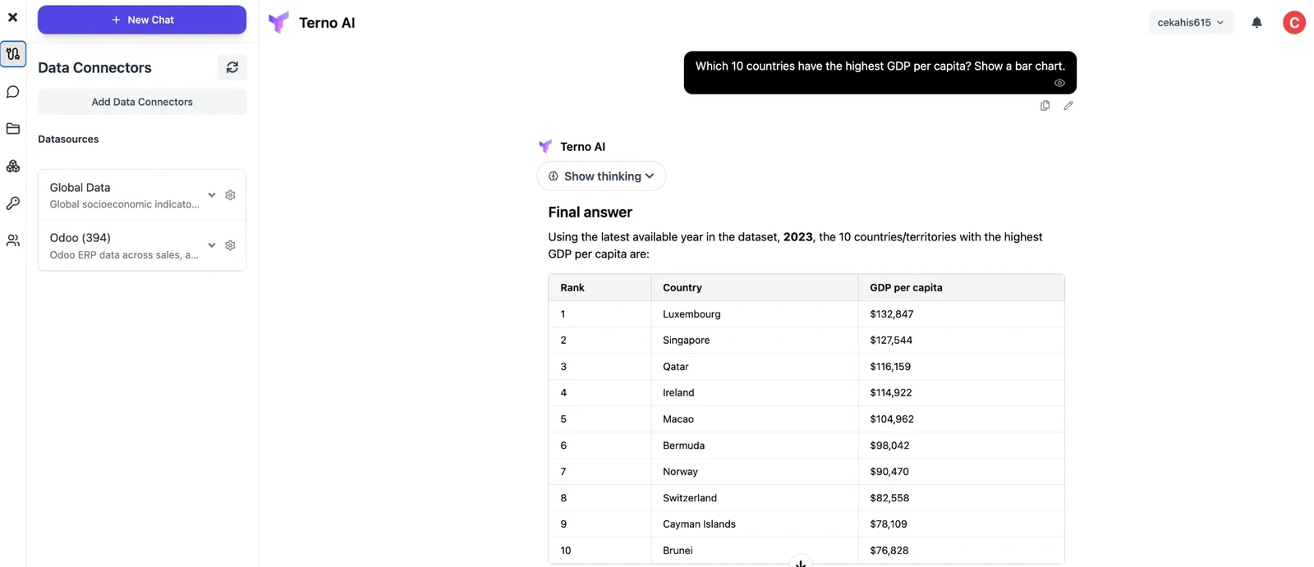
Task: Open the cubes icon in left rail
Action: point(13,167)
